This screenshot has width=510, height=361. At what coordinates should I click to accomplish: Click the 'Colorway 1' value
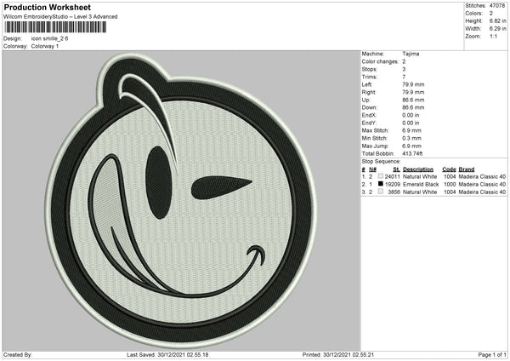pyautogui.click(x=45, y=46)
